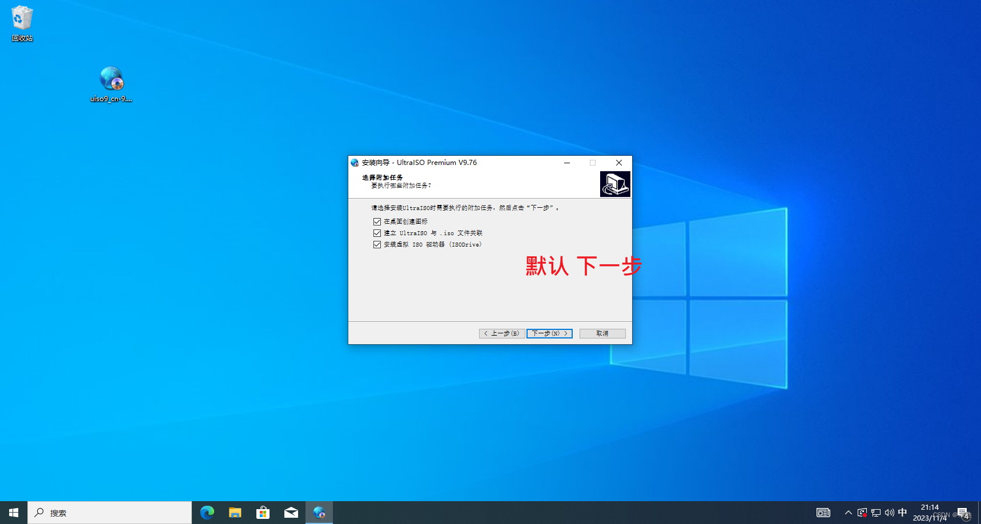Viewport: 981px width, 524px height.
Task: Click the "建立 UltraISO 与 .iso 文件关联" label
Action: point(433,233)
